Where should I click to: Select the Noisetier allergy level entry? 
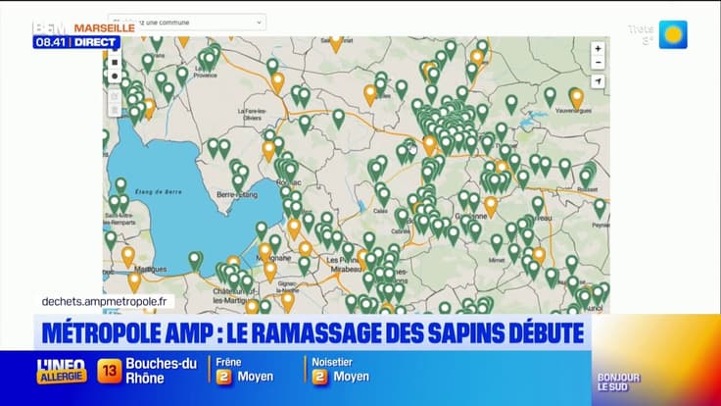340,371
